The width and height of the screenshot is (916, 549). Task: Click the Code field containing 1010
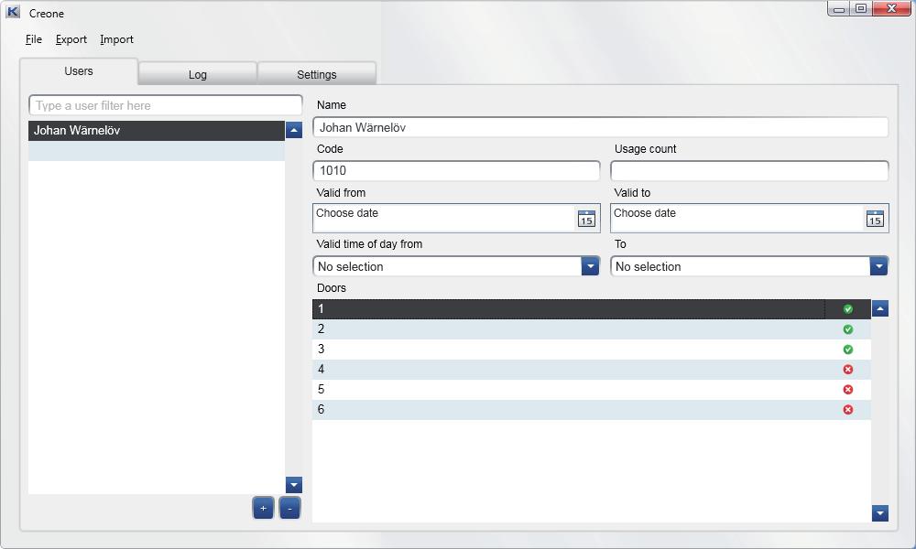pos(456,170)
